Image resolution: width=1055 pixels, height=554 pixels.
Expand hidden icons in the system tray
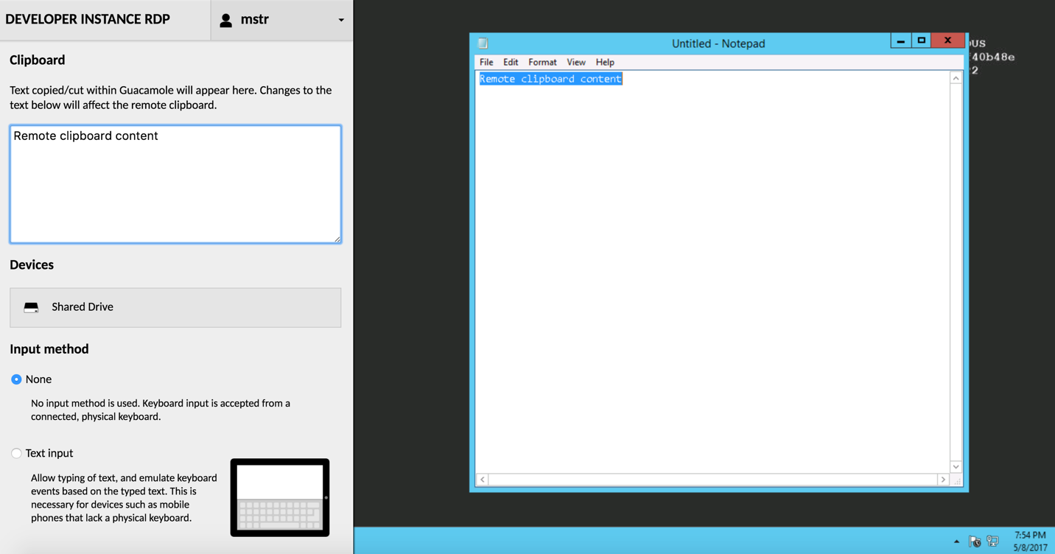[x=956, y=541]
